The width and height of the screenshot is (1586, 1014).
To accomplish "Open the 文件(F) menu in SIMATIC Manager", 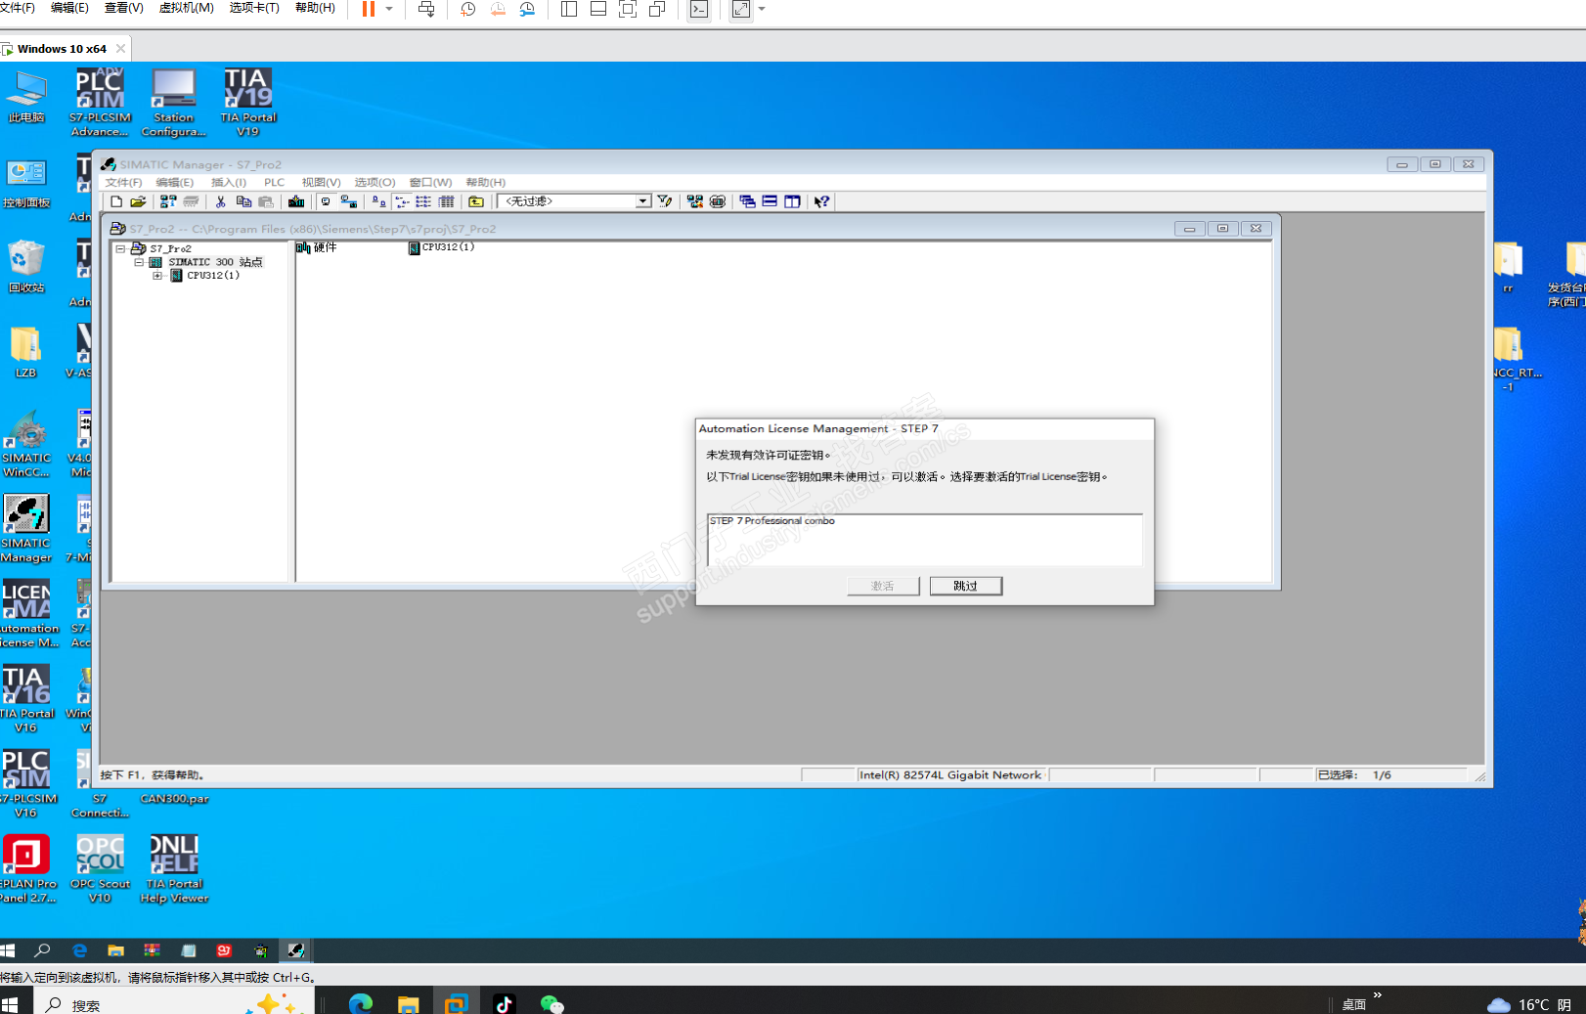I will (123, 182).
